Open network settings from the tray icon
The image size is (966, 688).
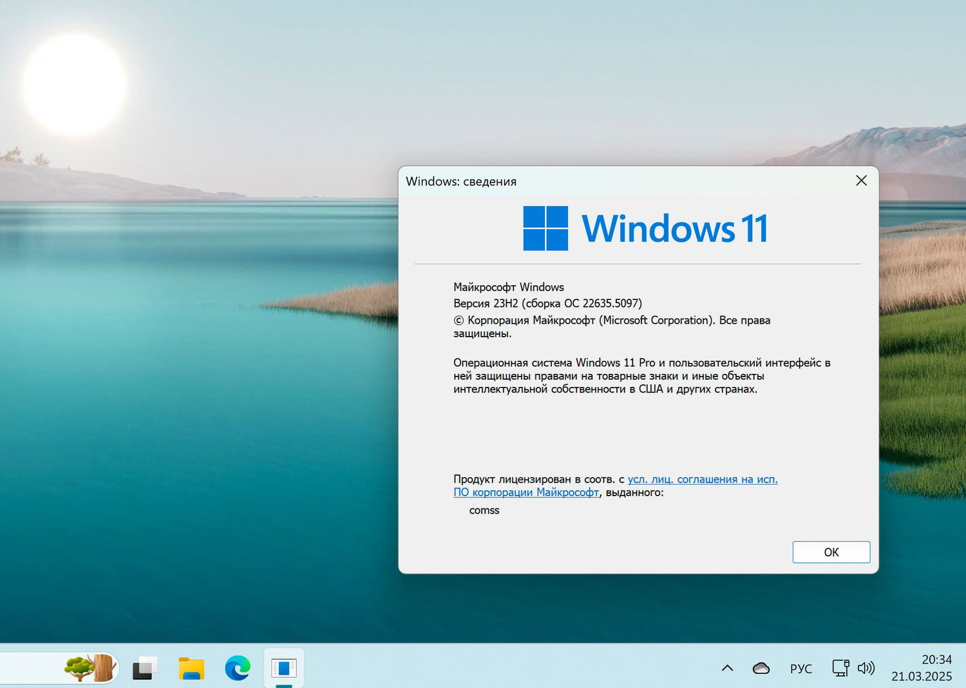tap(840, 668)
